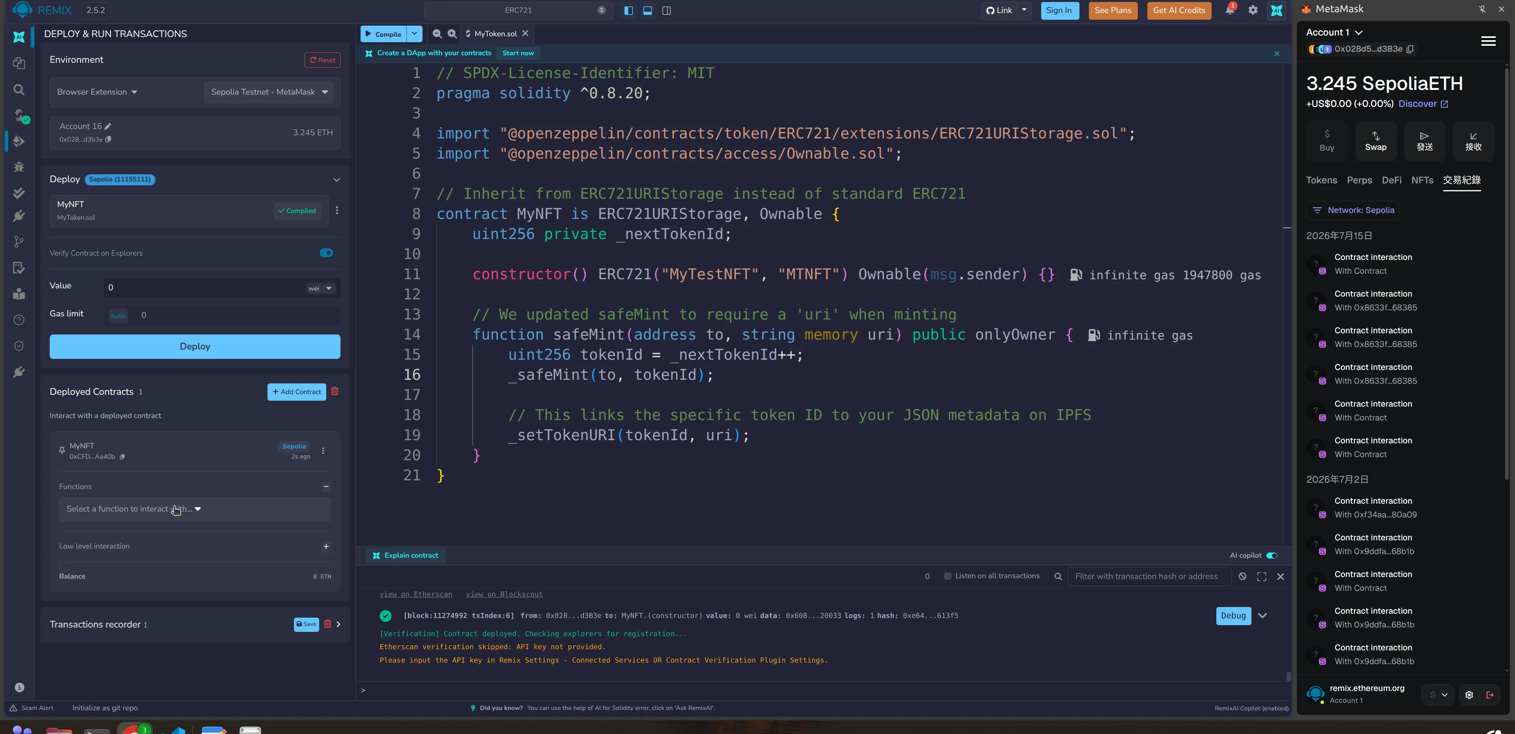Collapse the Functions section minus button
The image size is (1515, 734).
[326, 486]
